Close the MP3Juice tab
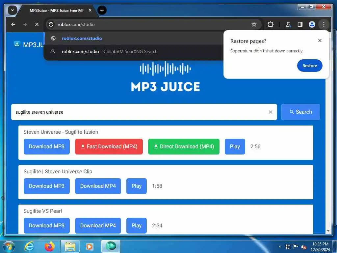Screen dimensions: 337x253 90,10
